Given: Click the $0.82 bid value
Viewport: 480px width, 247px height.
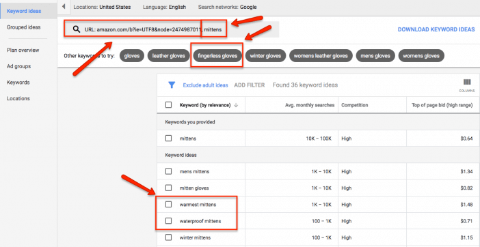Looking at the screenshot, I should 466,188.
